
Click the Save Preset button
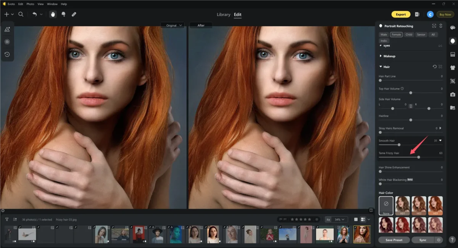pos(394,240)
